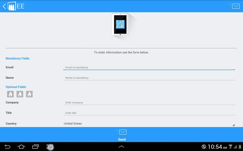Viewport: 243px width, 151px height.
Task: Tap the Company label
Action: click(12, 102)
